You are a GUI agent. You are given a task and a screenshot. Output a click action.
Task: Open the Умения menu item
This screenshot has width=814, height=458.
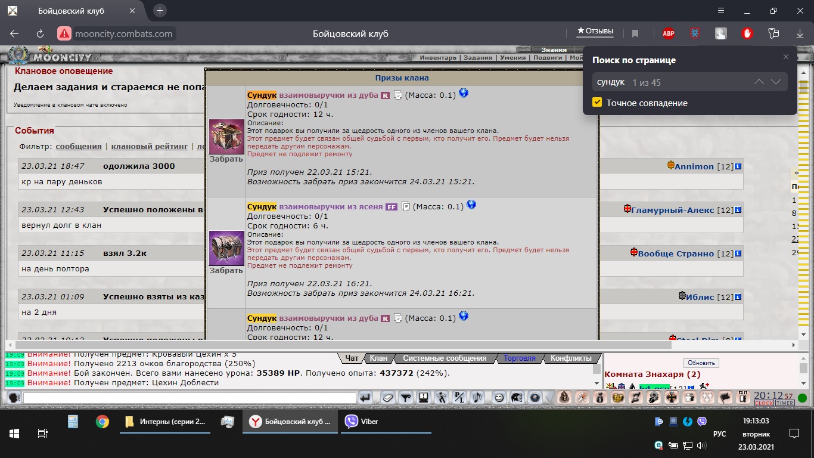[x=512, y=58]
